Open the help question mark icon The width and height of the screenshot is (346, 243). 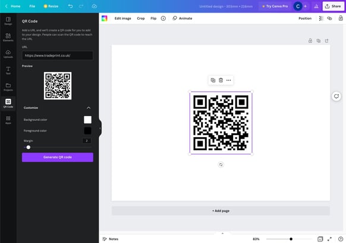coord(341,239)
